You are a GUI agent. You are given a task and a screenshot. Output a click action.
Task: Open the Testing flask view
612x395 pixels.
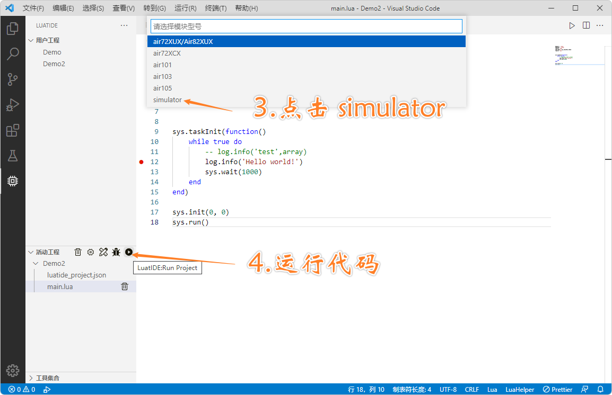point(13,156)
